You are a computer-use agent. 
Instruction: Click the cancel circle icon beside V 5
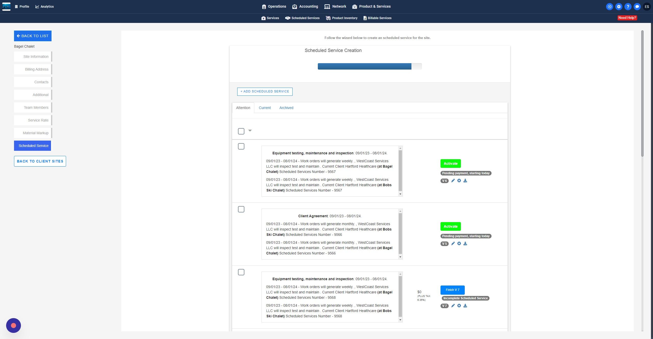pyautogui.click(x=459, y=243)
